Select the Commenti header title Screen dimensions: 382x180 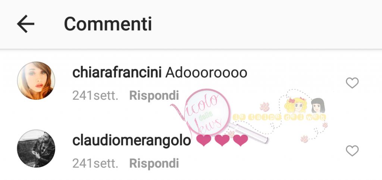pos(108,24)
